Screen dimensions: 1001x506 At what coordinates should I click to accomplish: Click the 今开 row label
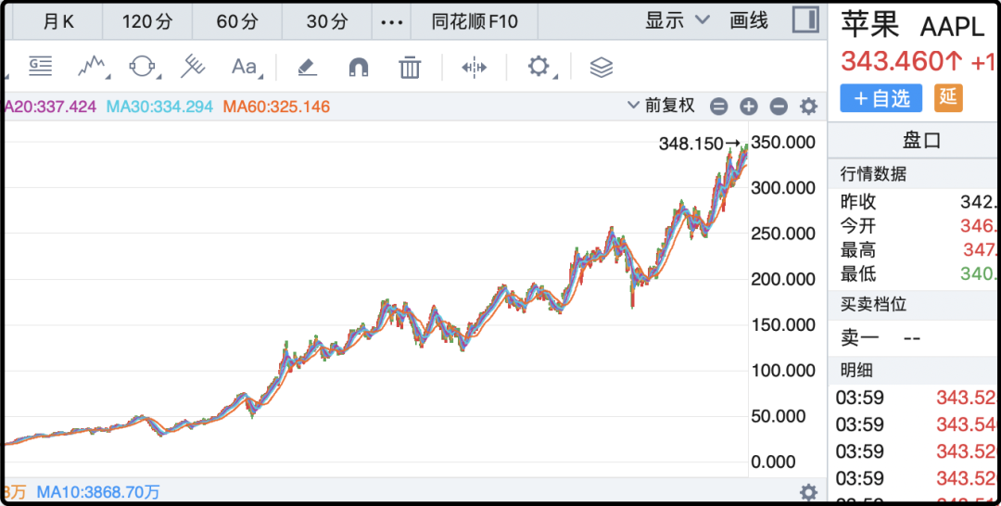[858, 226]
